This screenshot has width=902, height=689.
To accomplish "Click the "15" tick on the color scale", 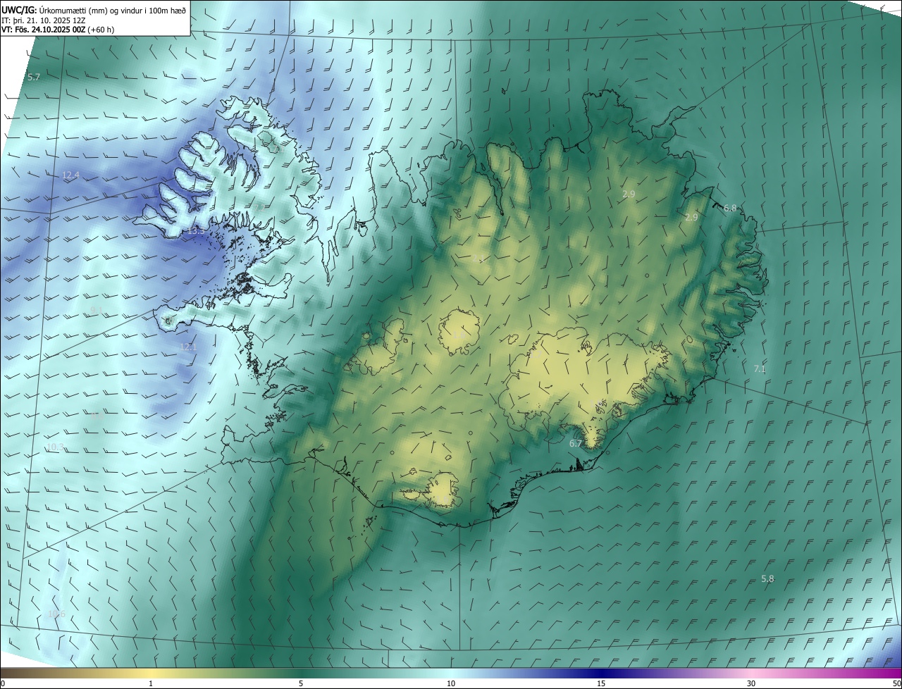I will click(x=601, y=683).
